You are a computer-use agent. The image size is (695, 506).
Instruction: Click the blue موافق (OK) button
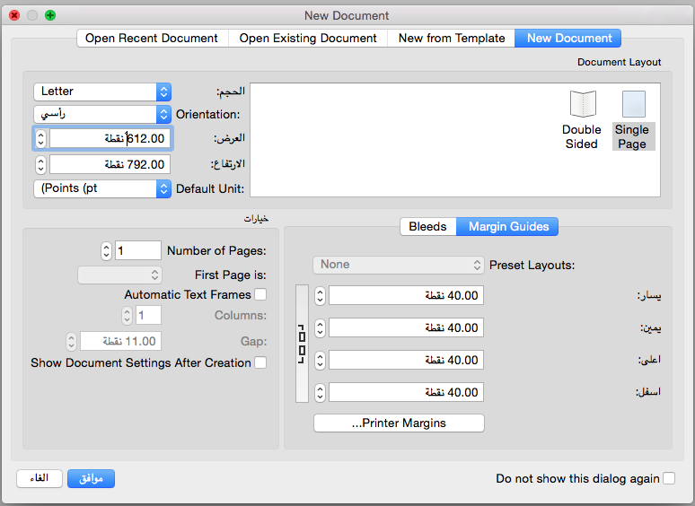[91, 478]
